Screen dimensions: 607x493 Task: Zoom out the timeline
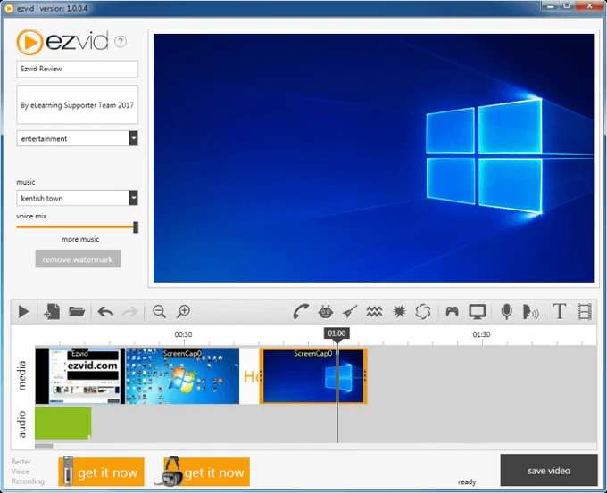[x=160, y=311]
